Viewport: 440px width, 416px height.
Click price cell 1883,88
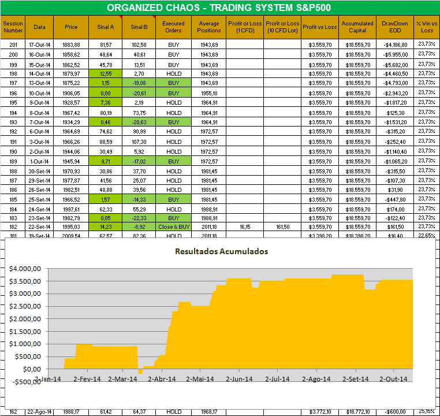(71, 44)
